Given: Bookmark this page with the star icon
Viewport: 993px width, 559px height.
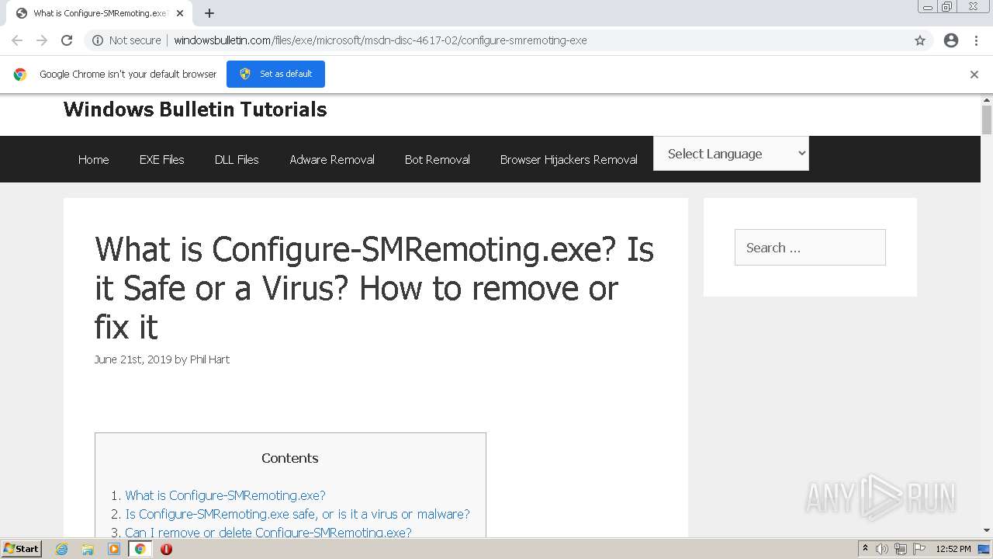Looking at the screenshot, I should coord(920,40).
